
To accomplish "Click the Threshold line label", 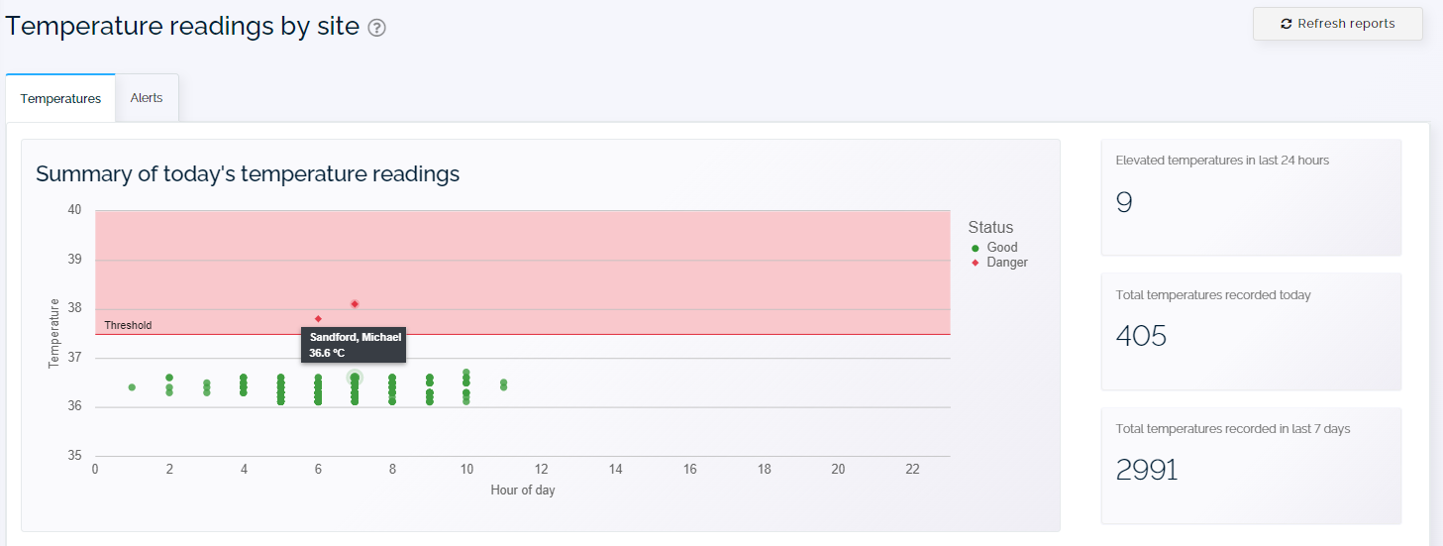I will [128, 325].
